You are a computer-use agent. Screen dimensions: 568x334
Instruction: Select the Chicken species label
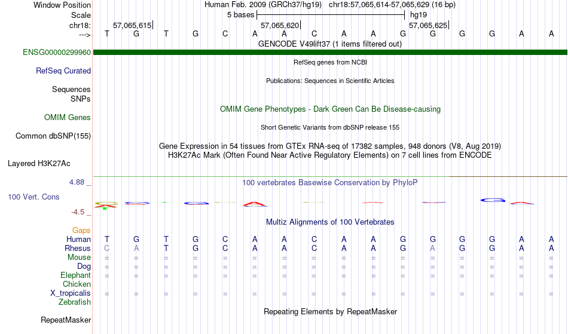coord(77,284)
